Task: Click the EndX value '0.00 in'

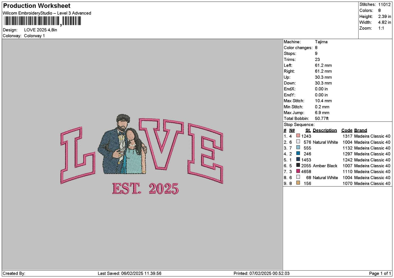Action: pos(321,89)
